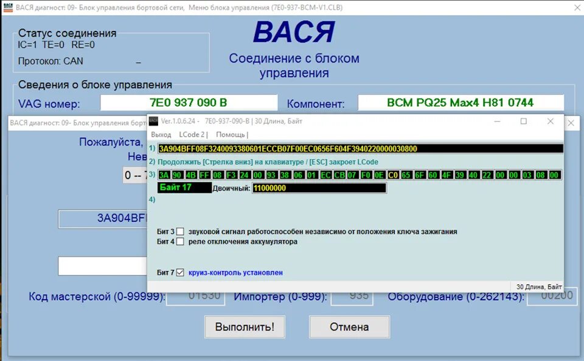The height and width of the screenshot is (361, 584).
Task: Uncheck Бит 7 cruise control installed
Action: (x=180, y=272)
